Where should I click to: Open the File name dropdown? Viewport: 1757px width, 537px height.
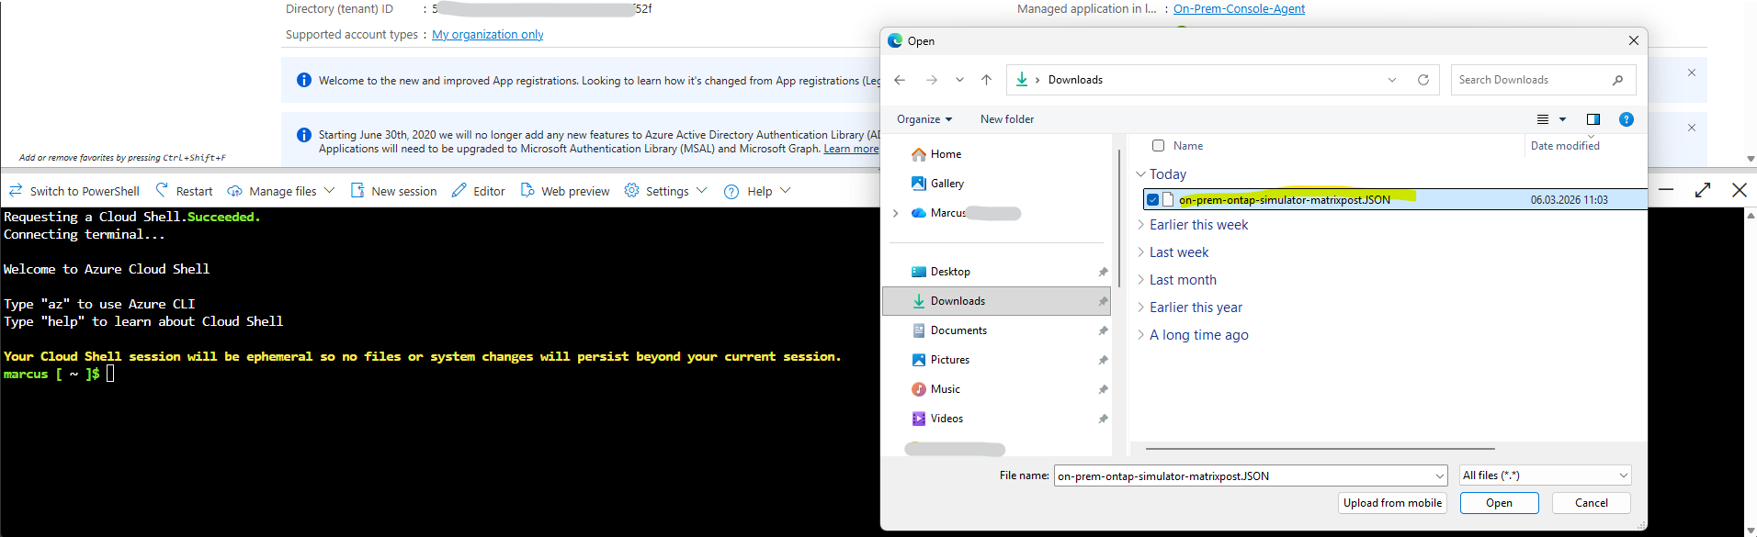[x=1440, y=475]
